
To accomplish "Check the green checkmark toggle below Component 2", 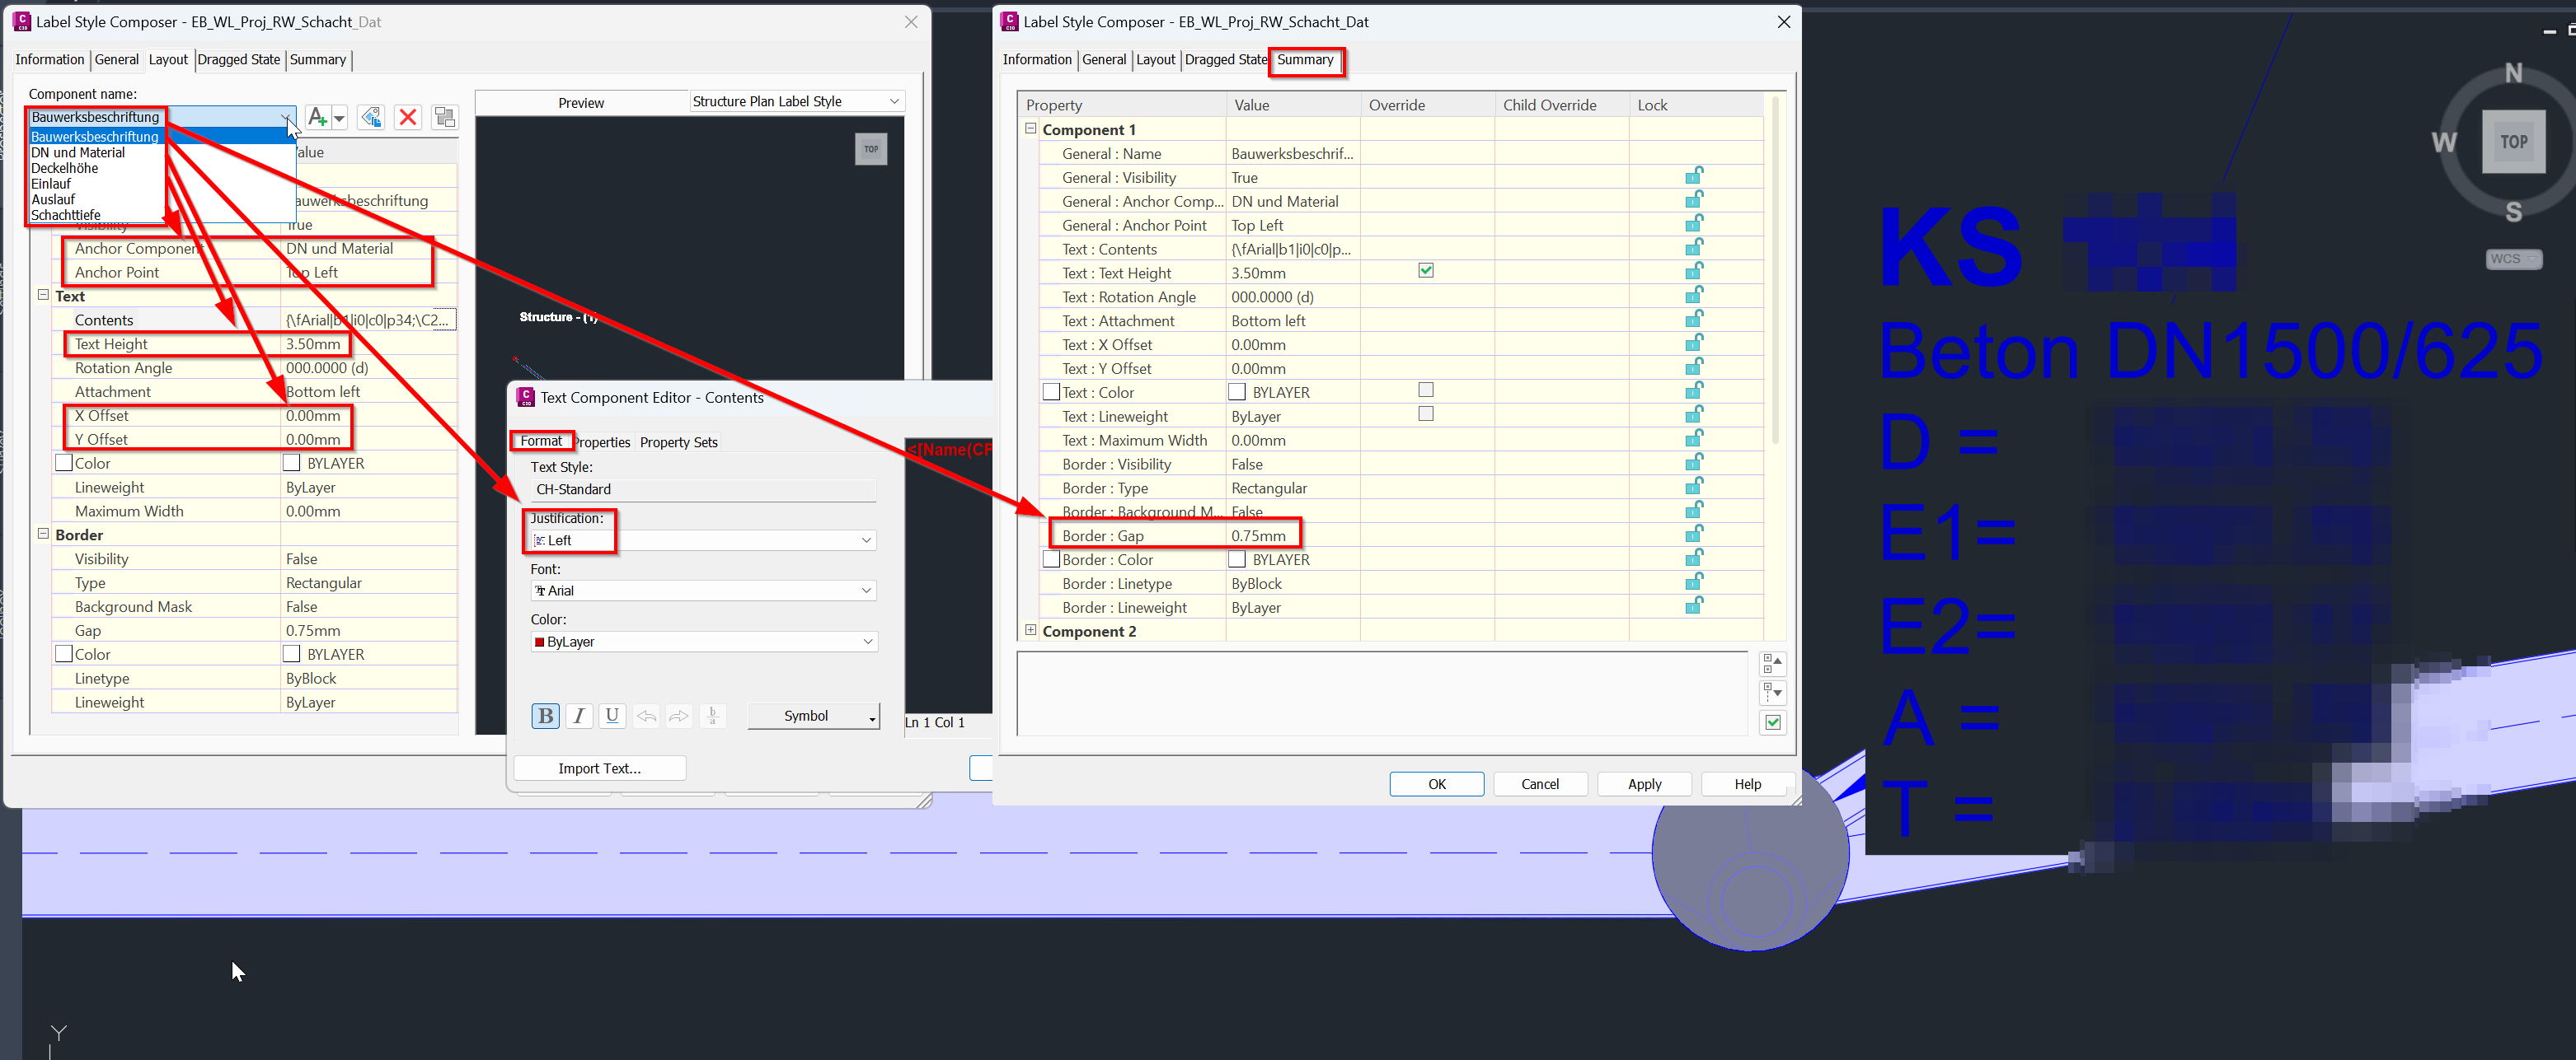I will tap(1772, 721).
